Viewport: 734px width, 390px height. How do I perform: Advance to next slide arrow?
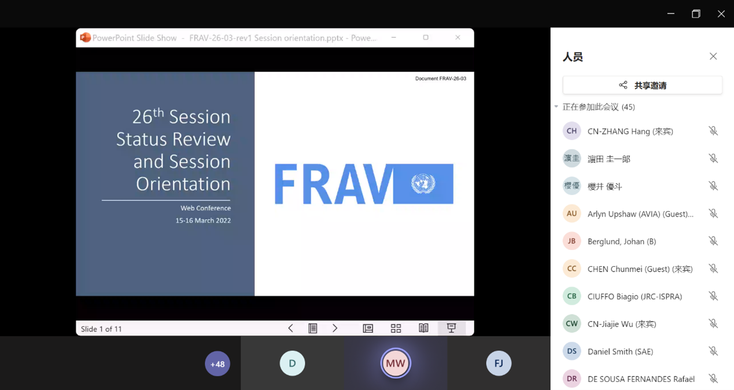(x=335, y=329)
